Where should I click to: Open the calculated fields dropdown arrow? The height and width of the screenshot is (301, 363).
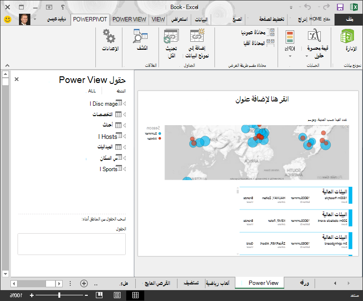[x=307, y=56]
